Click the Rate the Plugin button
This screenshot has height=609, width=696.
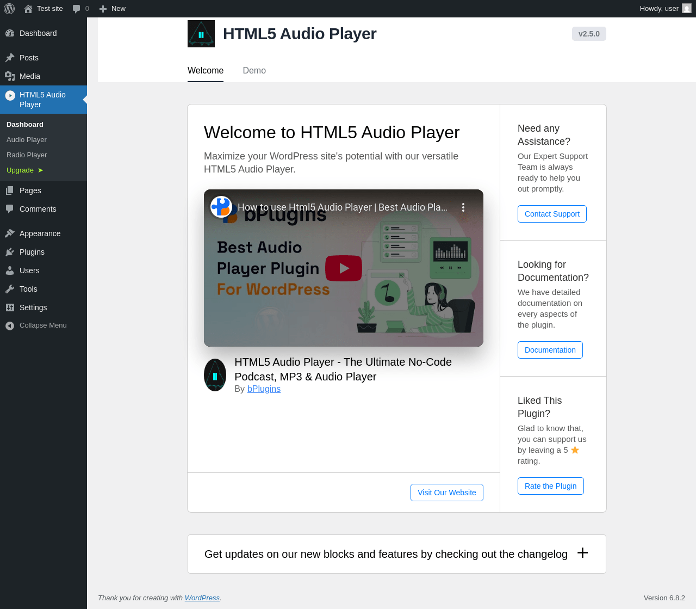551,486
